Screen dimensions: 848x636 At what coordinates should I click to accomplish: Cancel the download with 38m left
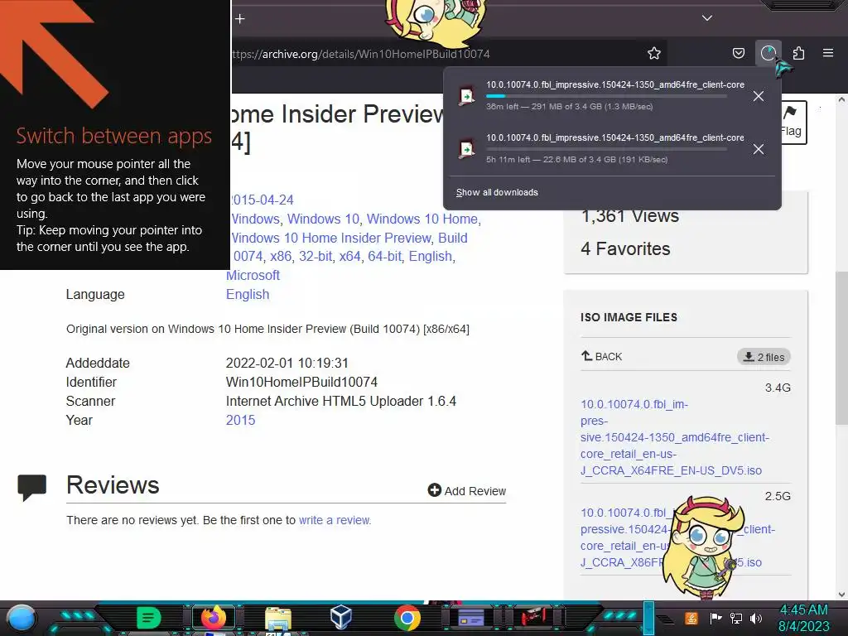click(759, 96)
